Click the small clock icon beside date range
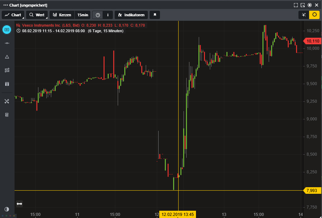Screen dimensions: 322x218 [18, 31]
